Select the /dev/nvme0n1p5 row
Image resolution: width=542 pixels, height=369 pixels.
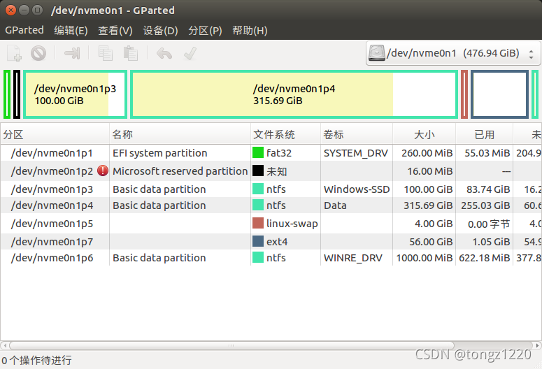(271, 224)
